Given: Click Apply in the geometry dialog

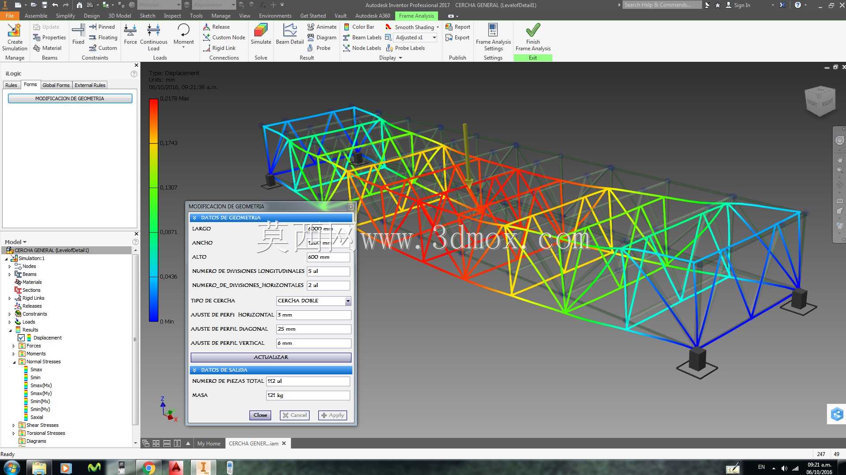Looking at the screenshot, I should pyautogui.click(x=332, y=415).
